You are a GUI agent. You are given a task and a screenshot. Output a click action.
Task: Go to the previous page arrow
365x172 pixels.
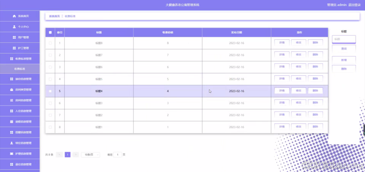tap(59, 155)
